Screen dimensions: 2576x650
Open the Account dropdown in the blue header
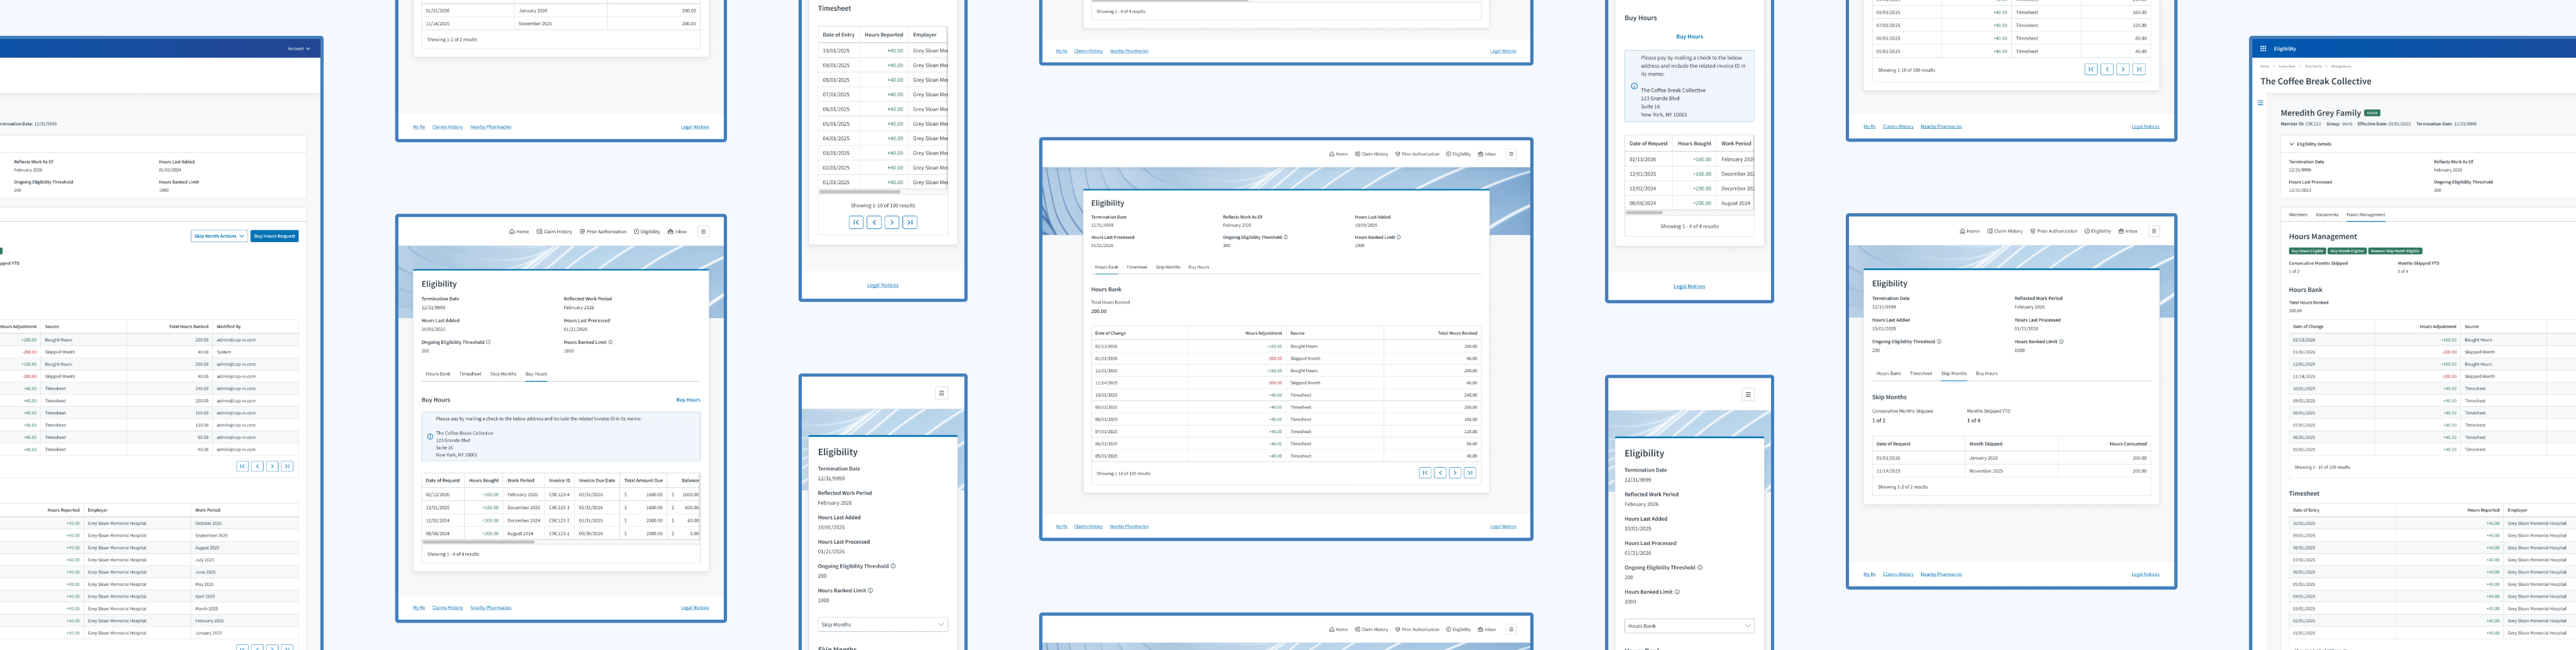tap(299, 48)
